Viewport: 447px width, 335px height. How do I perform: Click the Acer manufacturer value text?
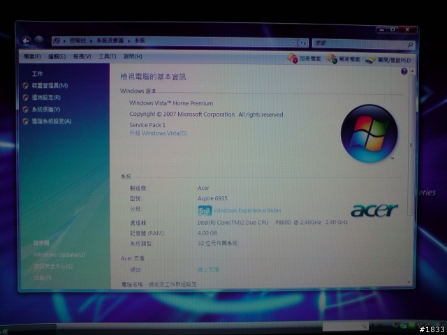click(203, 188)
